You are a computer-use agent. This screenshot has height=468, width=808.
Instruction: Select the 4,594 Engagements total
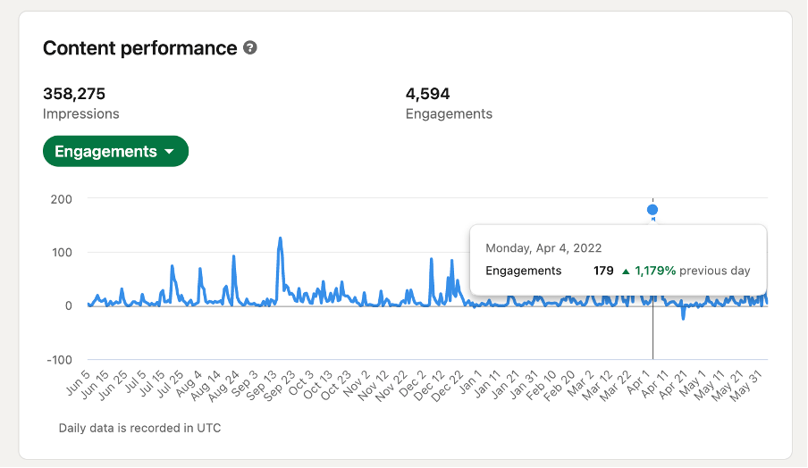pos(449,103)
